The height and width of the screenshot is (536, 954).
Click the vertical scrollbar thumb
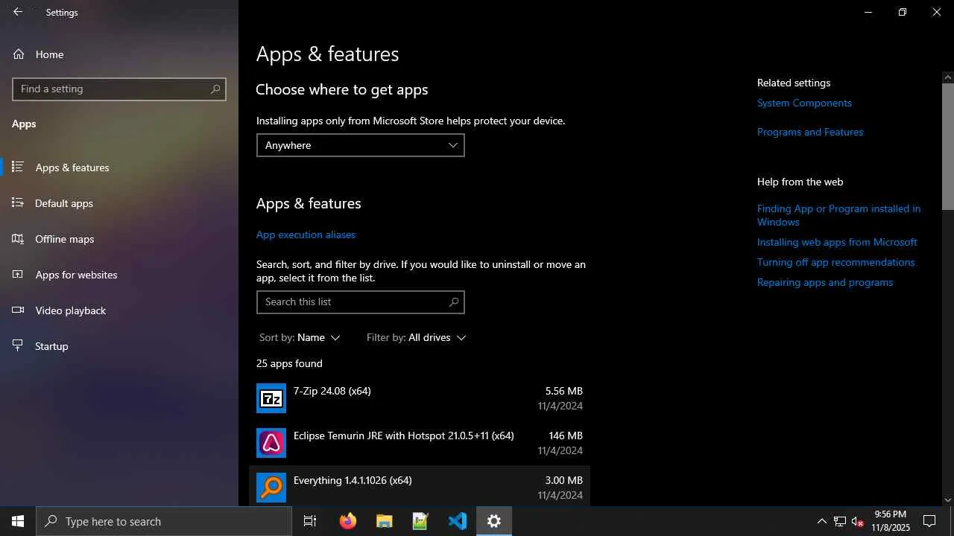tap(948, 146)
